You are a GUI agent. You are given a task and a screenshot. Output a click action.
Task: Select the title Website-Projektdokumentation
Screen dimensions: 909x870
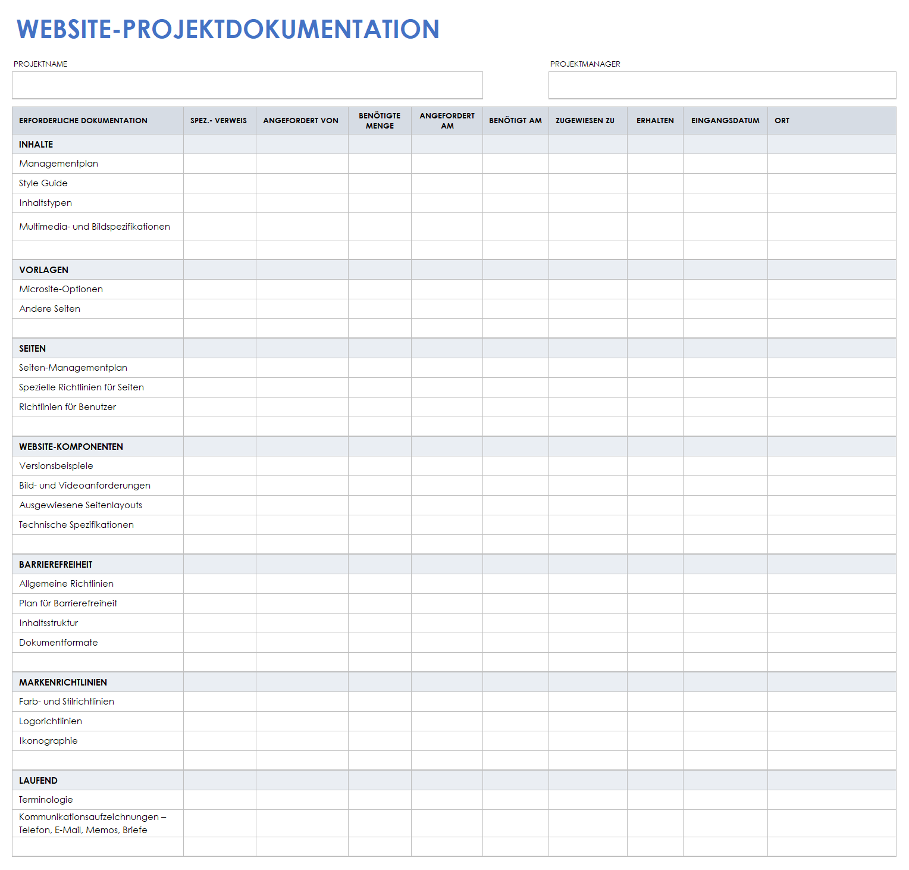[228, 29]
